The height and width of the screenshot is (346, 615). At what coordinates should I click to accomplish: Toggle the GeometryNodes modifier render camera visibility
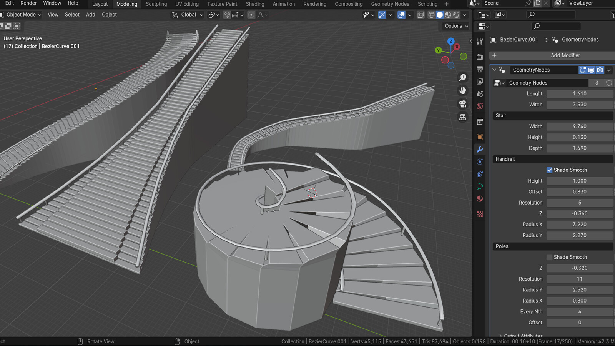600,70
